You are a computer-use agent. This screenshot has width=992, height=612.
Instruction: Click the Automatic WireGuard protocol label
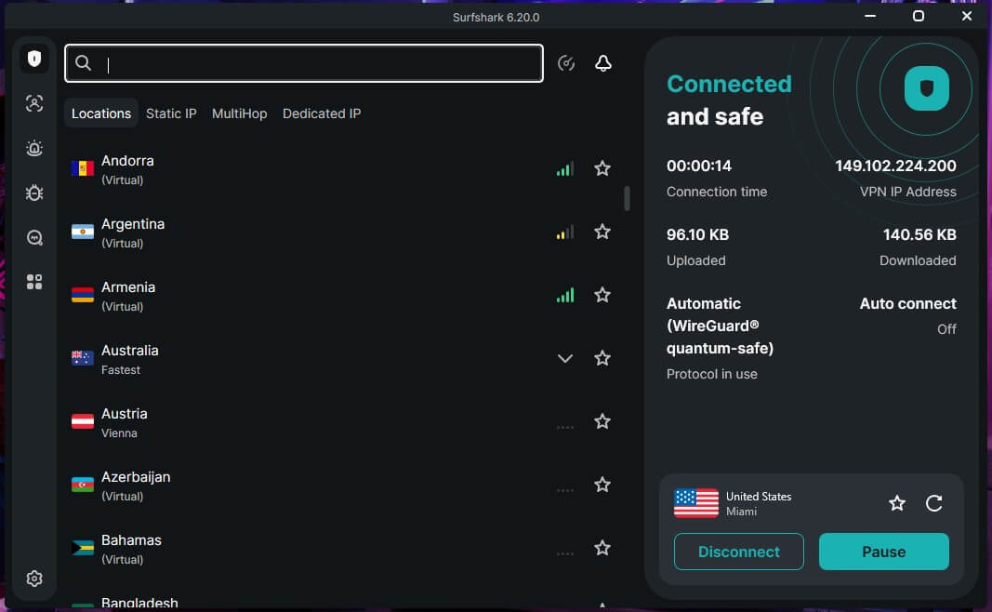pos(720,326)
